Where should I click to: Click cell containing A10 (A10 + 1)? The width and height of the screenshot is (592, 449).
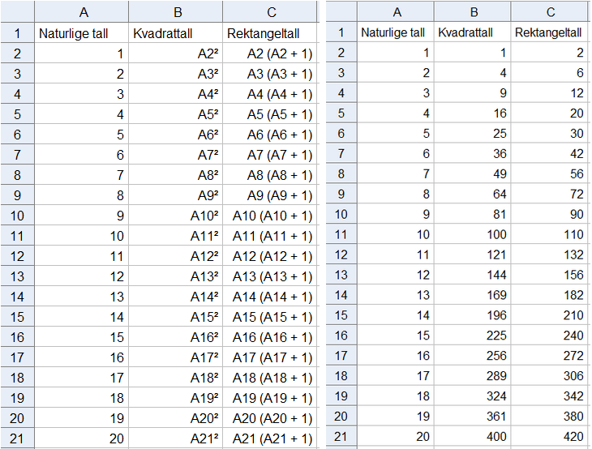pos(270,216)
